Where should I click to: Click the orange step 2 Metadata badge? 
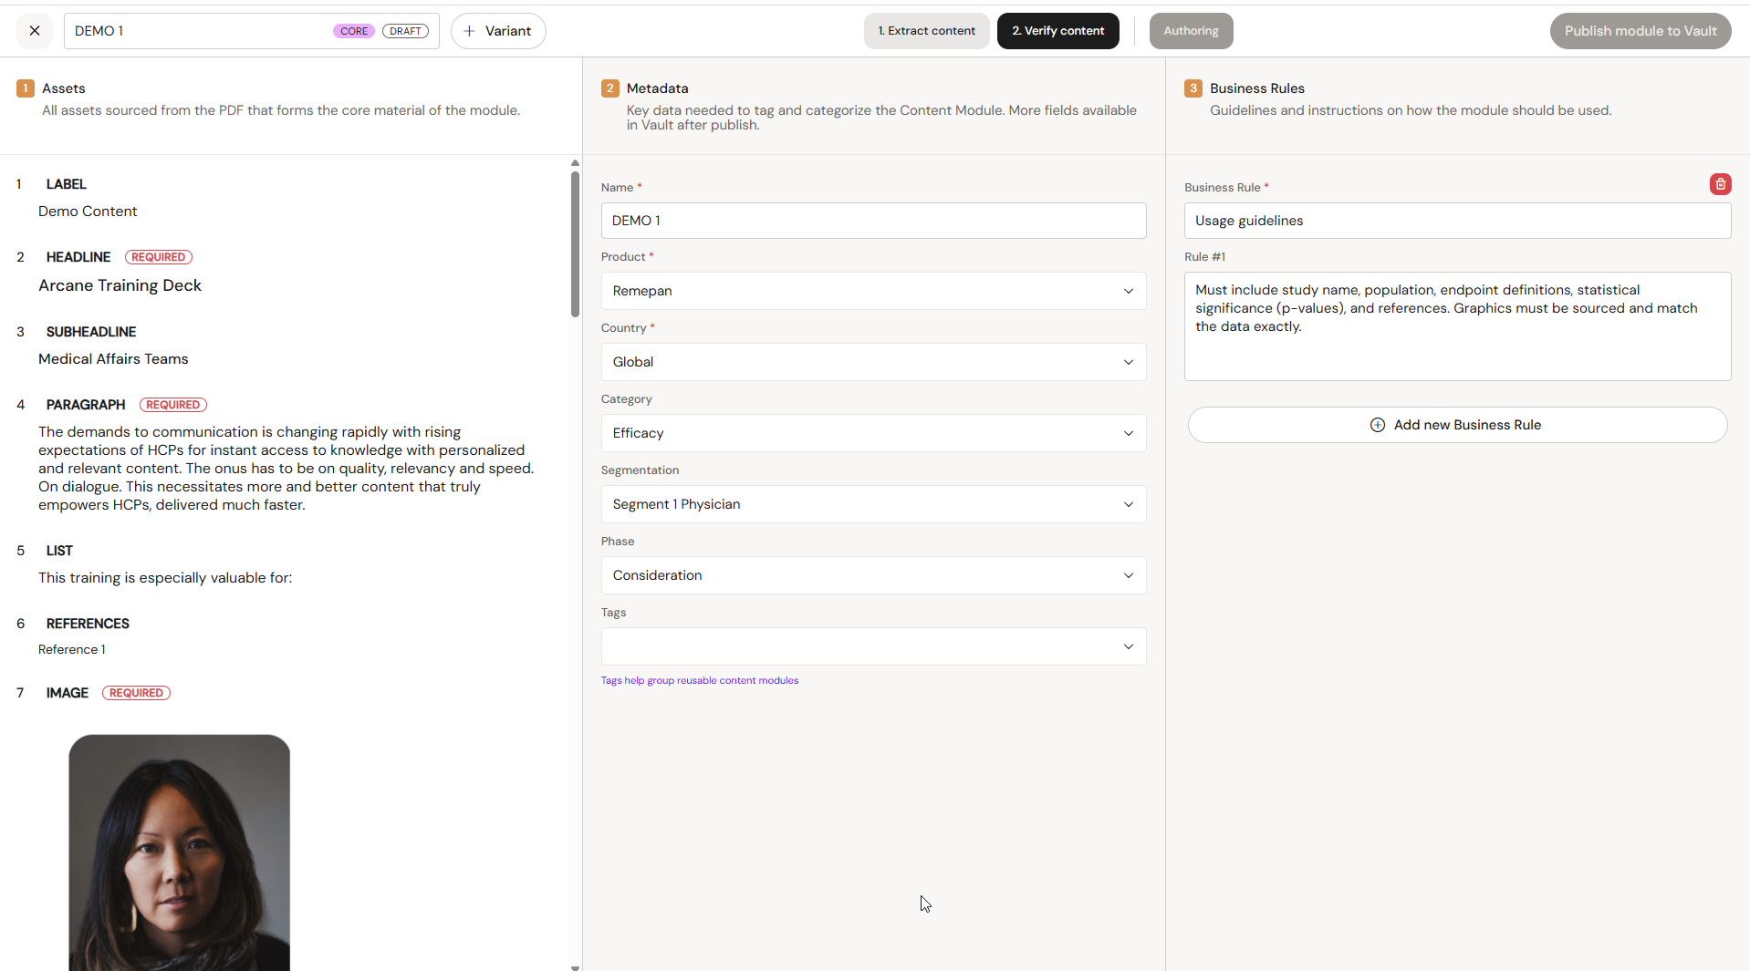(610, 88)
